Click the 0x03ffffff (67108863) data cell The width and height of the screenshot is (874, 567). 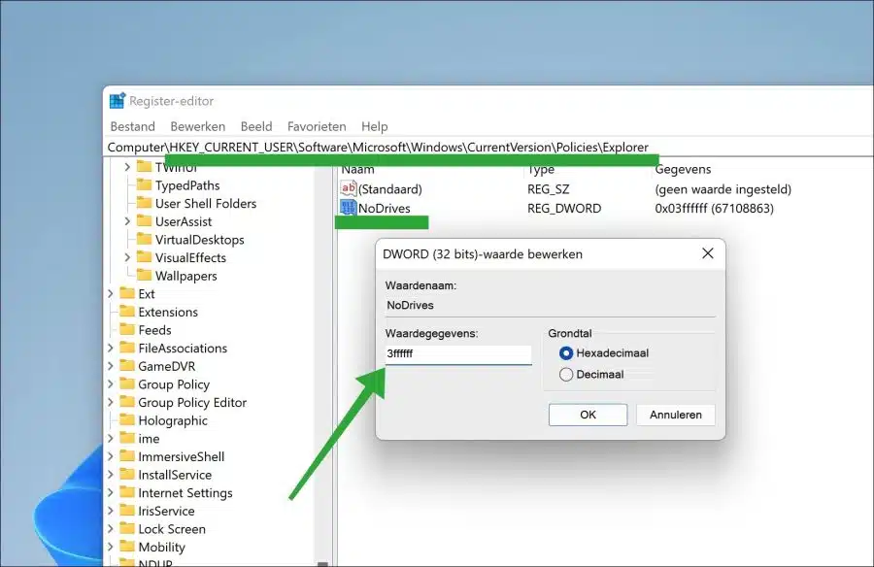coord(714,208)
